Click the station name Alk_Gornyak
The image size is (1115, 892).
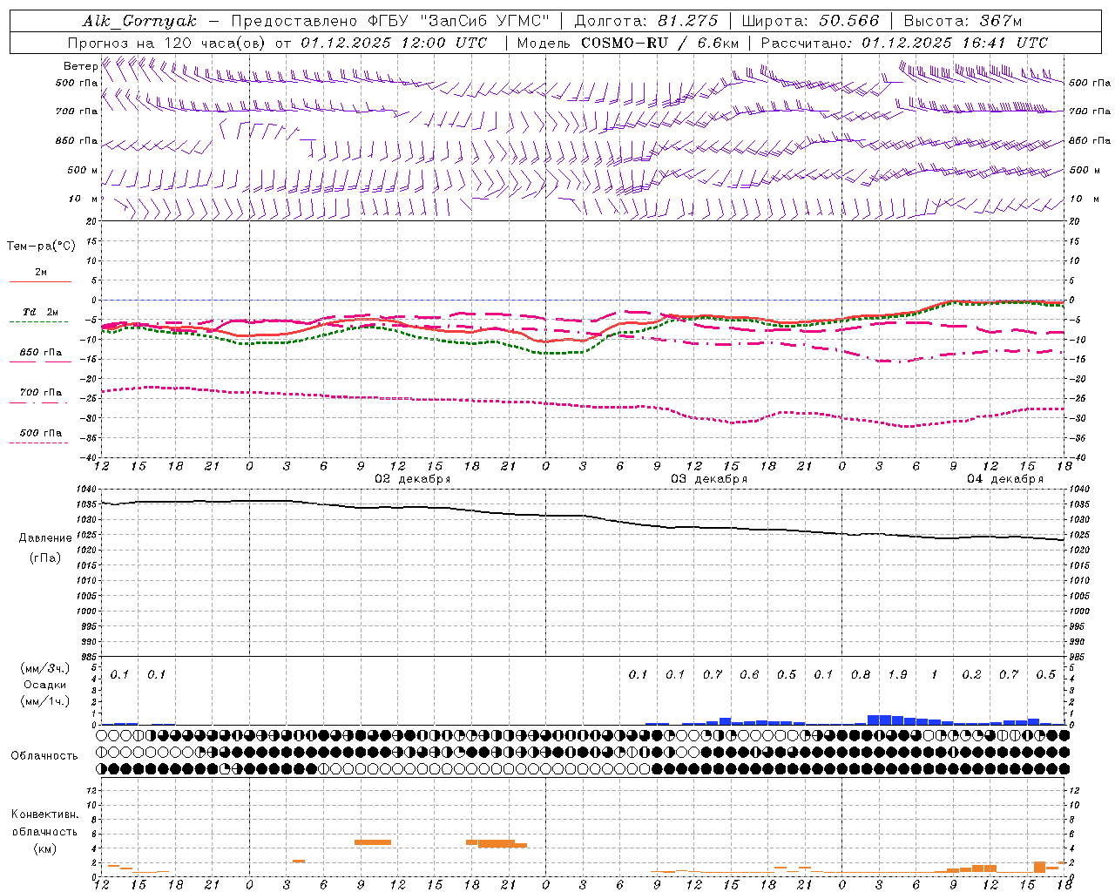pyautogui.click(x=139, y=21)
